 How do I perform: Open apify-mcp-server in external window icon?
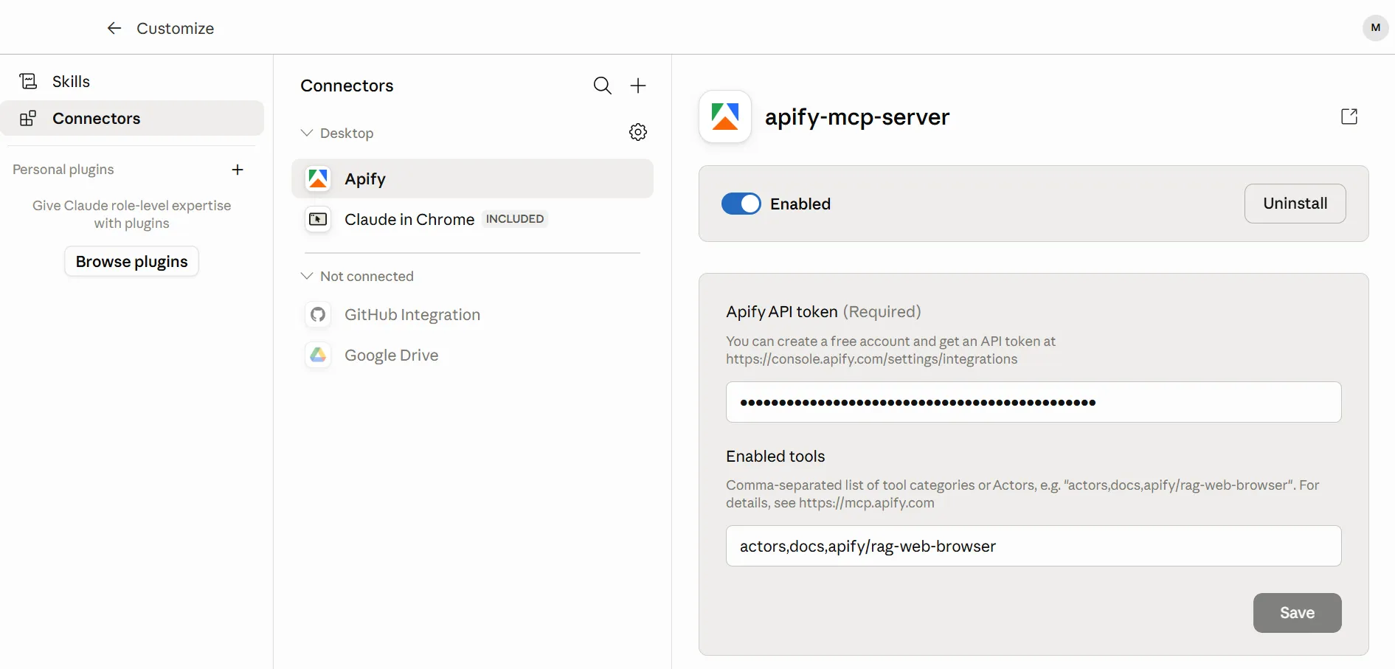[x=1349, y=117]
